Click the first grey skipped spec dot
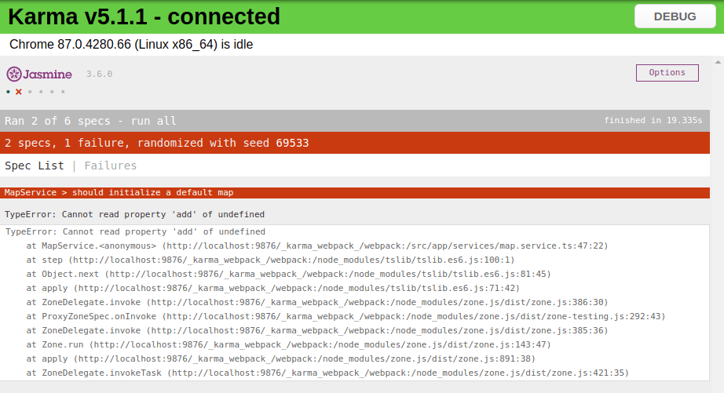724x393 pixels. (30, 92)
